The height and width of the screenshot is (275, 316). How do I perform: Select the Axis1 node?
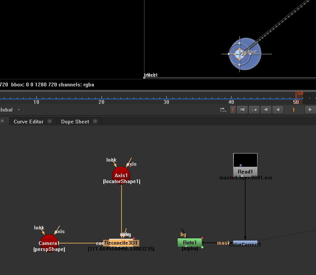coord(121,176)
